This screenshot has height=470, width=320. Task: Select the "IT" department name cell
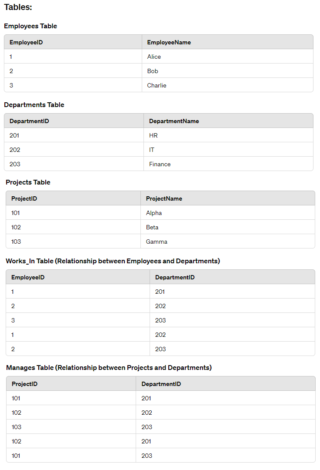pyautogui.click(x=152, y=150)
